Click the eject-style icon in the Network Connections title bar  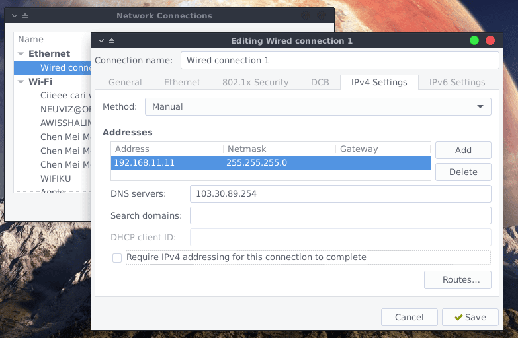click(25, 15)
